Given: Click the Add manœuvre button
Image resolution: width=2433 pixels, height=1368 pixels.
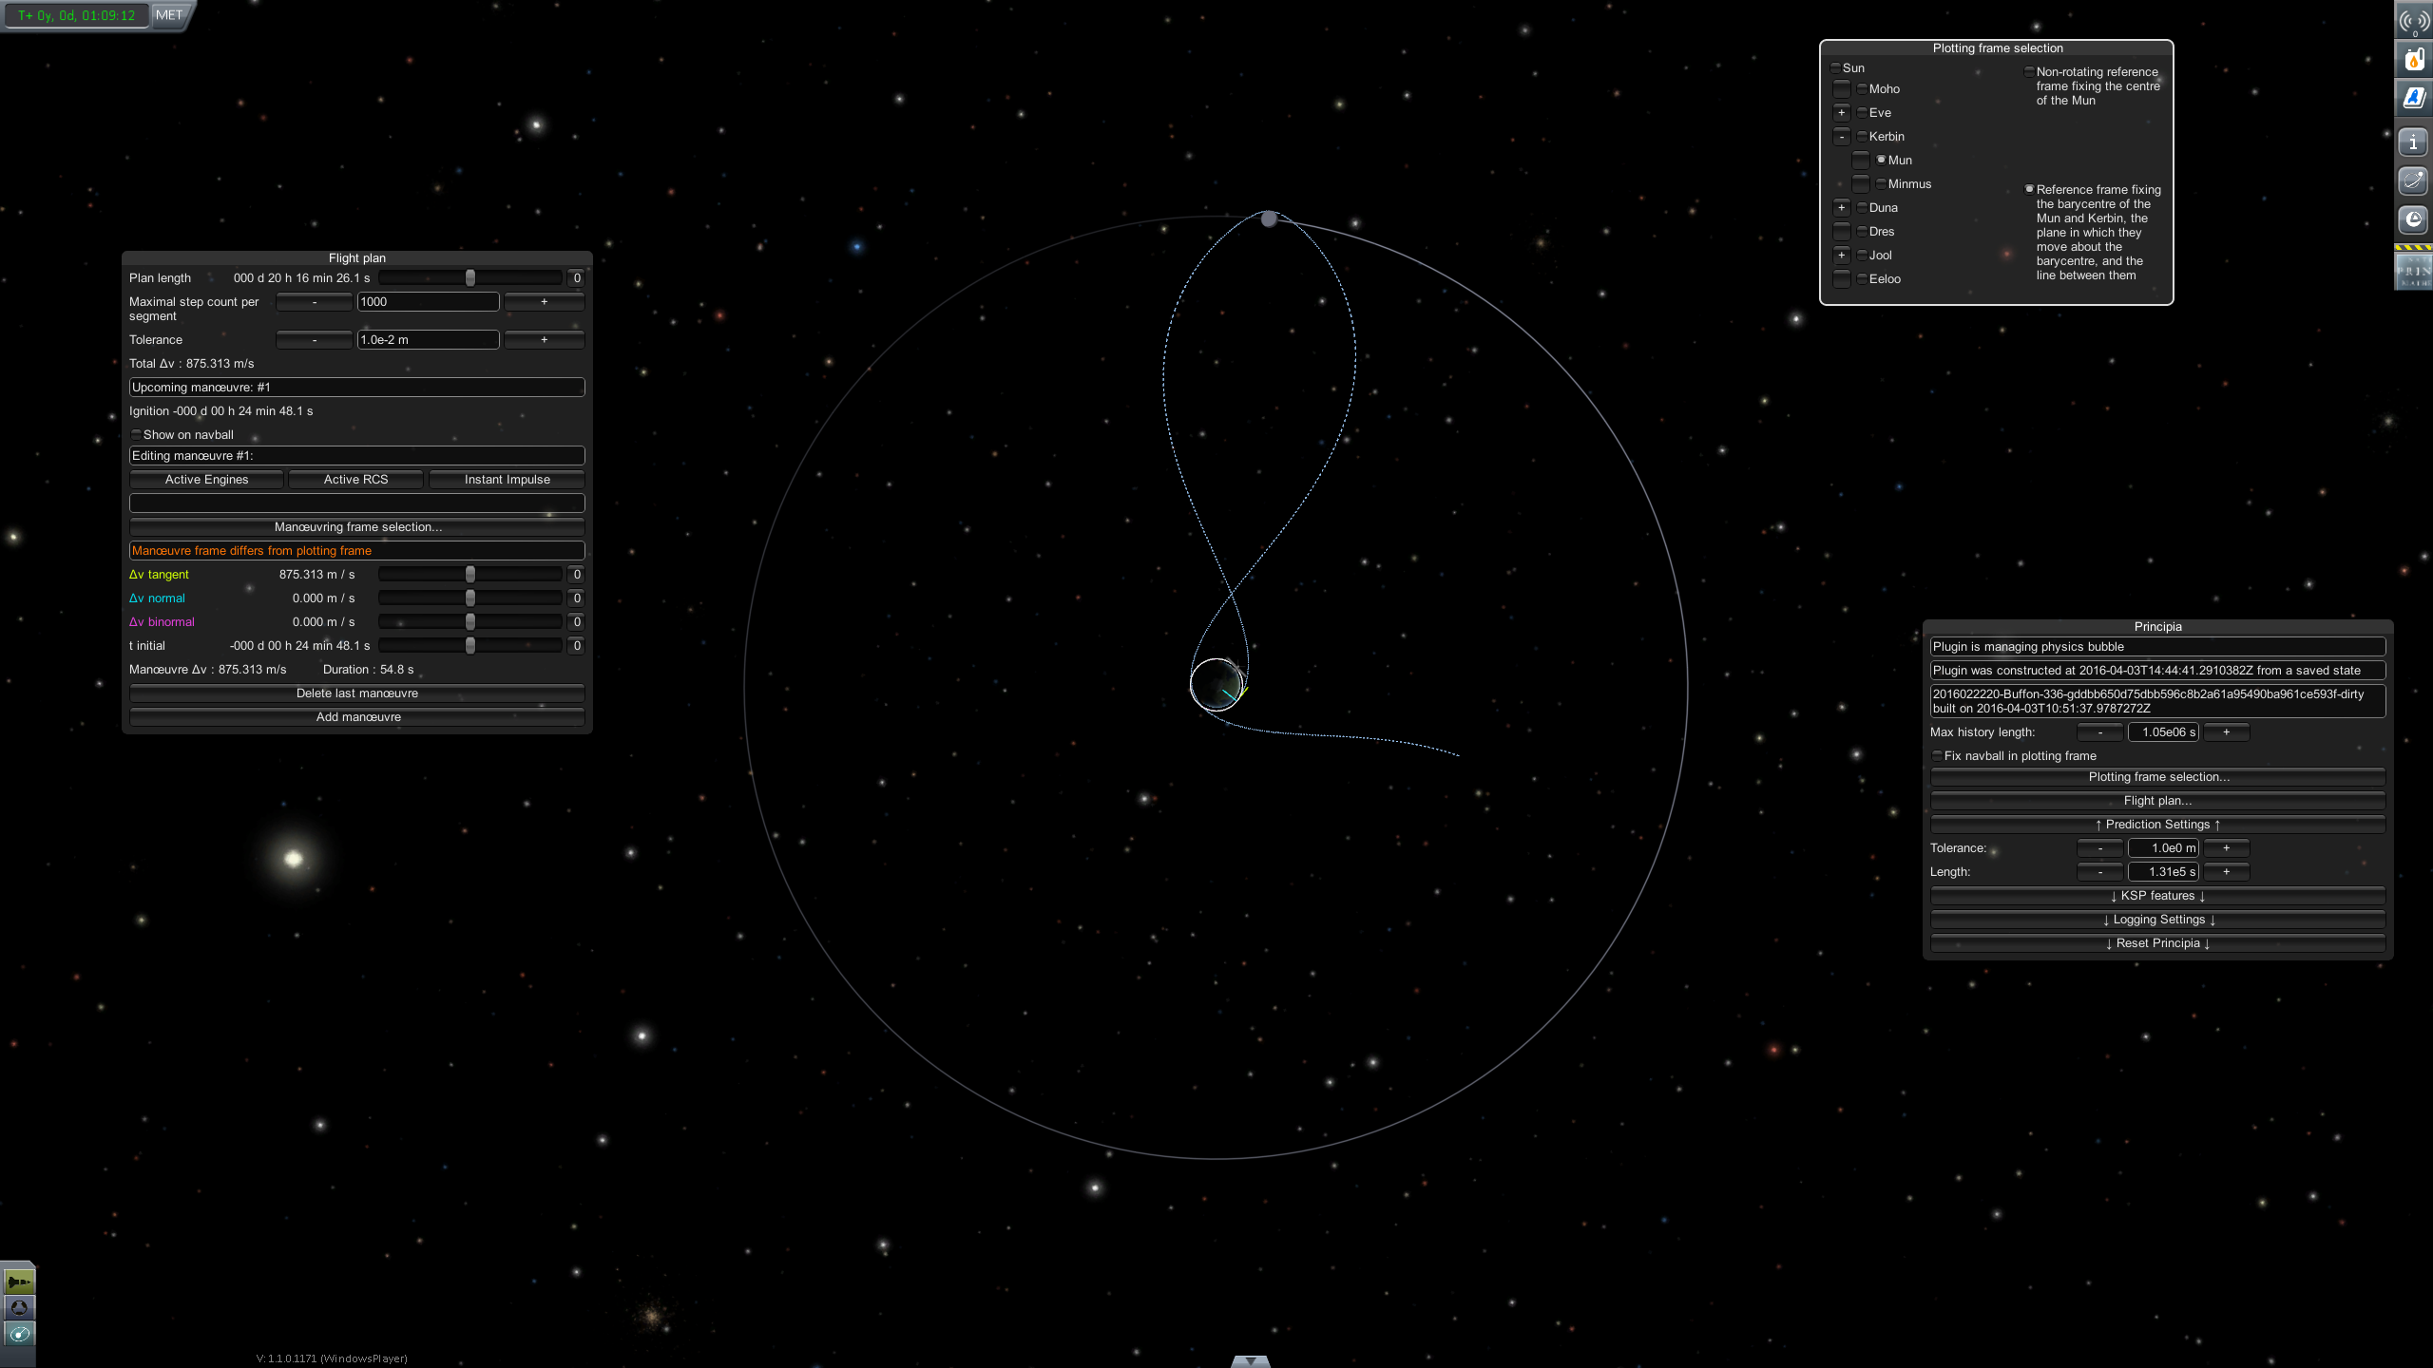Looking at the screenshot, I should (357, 717).
